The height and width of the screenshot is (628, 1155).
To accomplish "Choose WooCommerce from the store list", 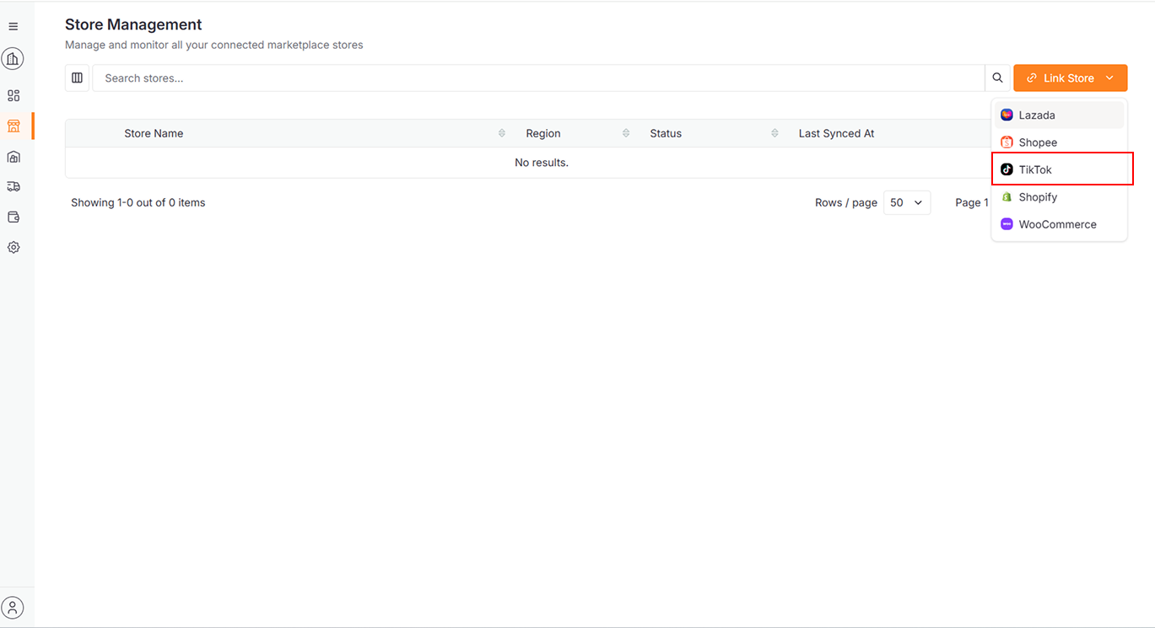I will (x=1057, y=224).
